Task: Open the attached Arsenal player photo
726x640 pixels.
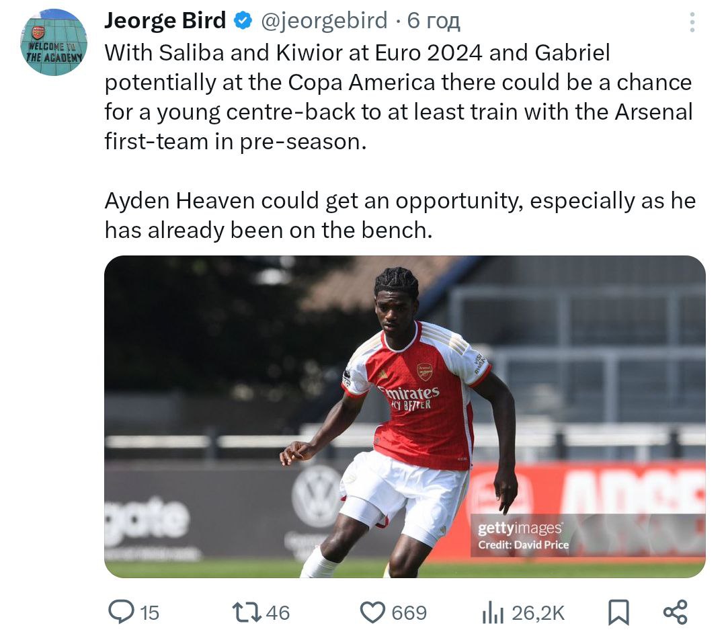Action: coord(405,416)
